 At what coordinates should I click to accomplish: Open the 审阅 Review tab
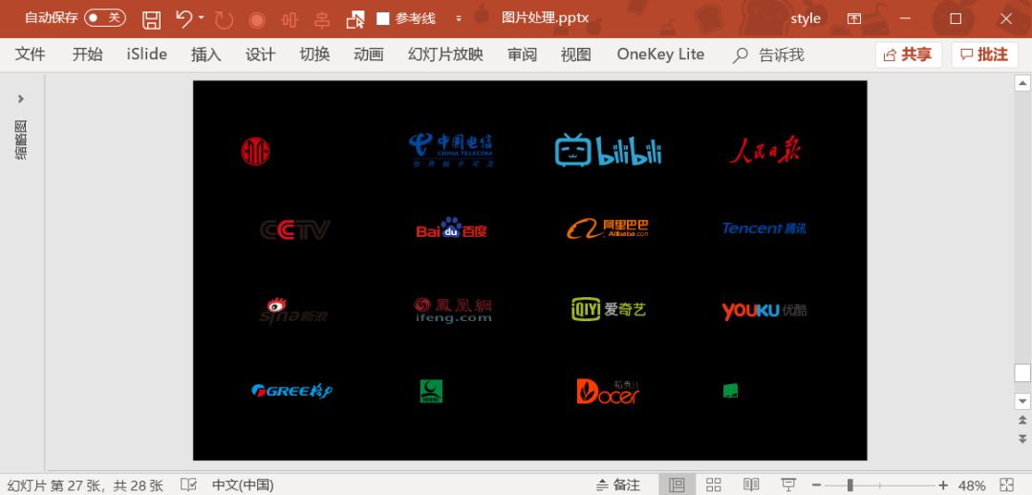(x=522, y=54)
